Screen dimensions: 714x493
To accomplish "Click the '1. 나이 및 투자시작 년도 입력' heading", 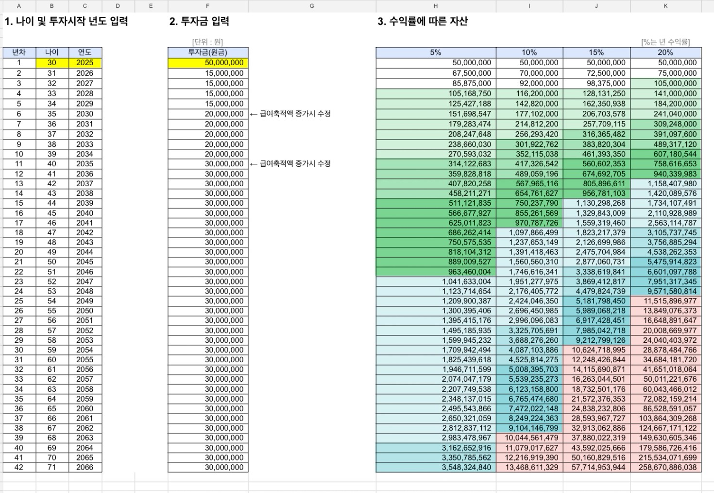I will 66,21.
